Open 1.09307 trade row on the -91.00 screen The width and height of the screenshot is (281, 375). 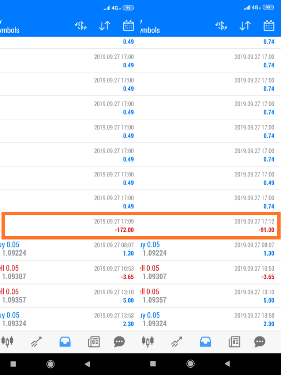211,272
